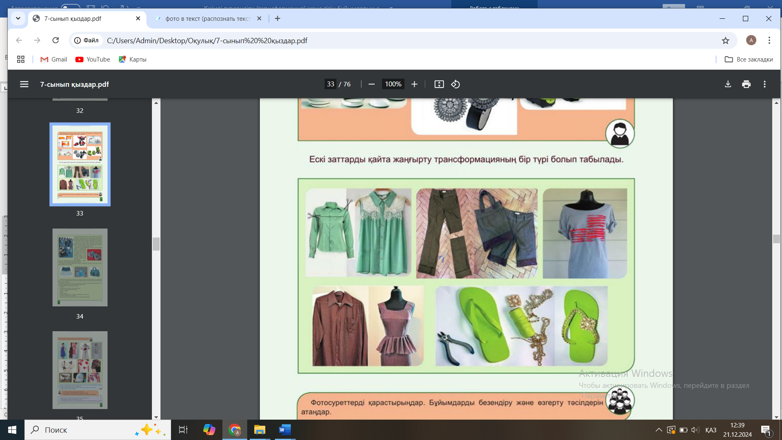Toggle the PDF sidebar menu icon
782x440 pixels.
[x=24, y=84]
